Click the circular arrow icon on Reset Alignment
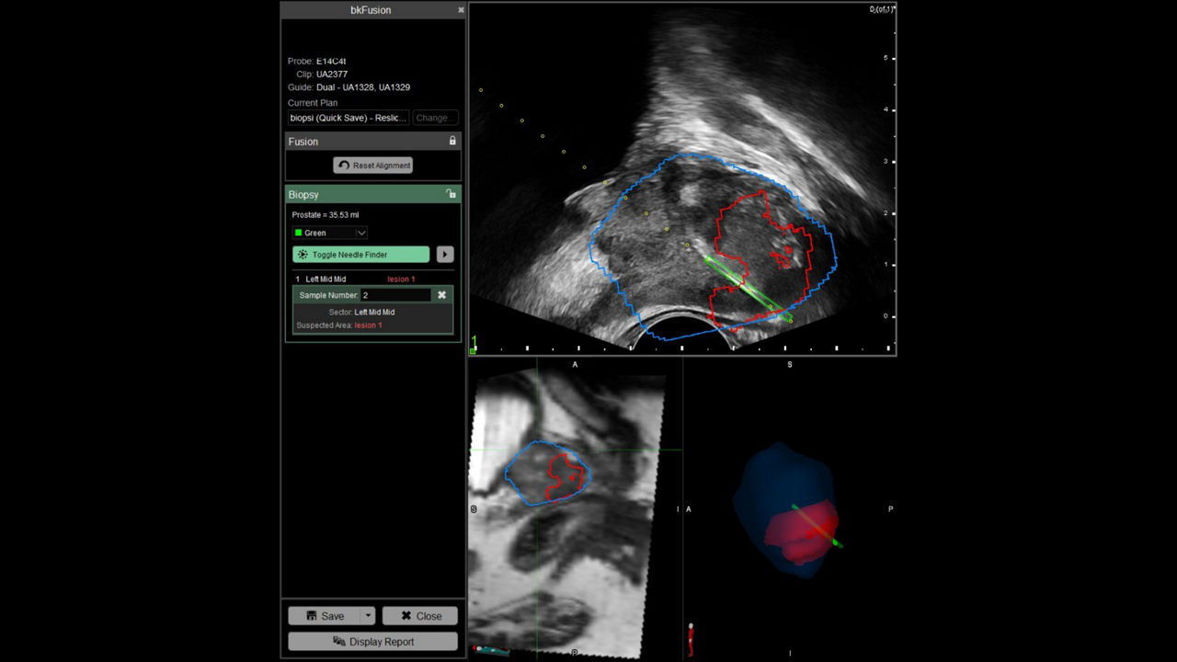1177x662 pixels. 344,165
